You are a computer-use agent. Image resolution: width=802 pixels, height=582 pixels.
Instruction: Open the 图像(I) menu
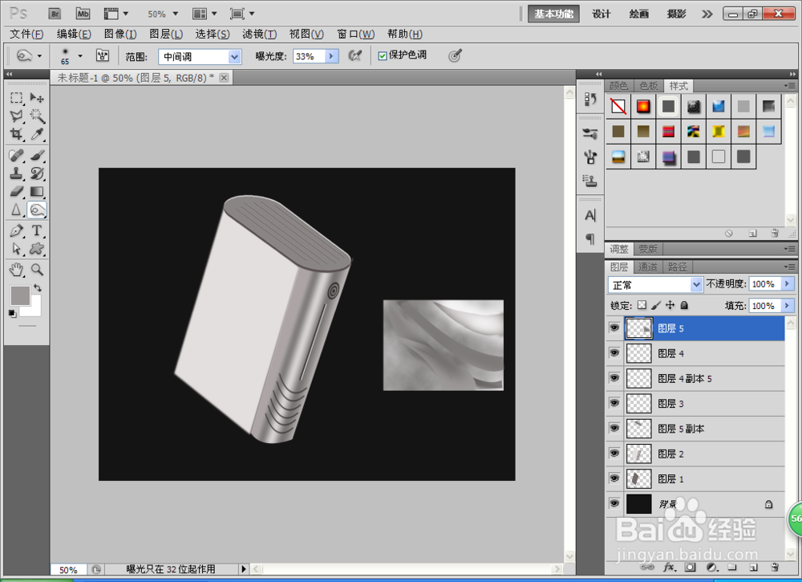[120, 35]
